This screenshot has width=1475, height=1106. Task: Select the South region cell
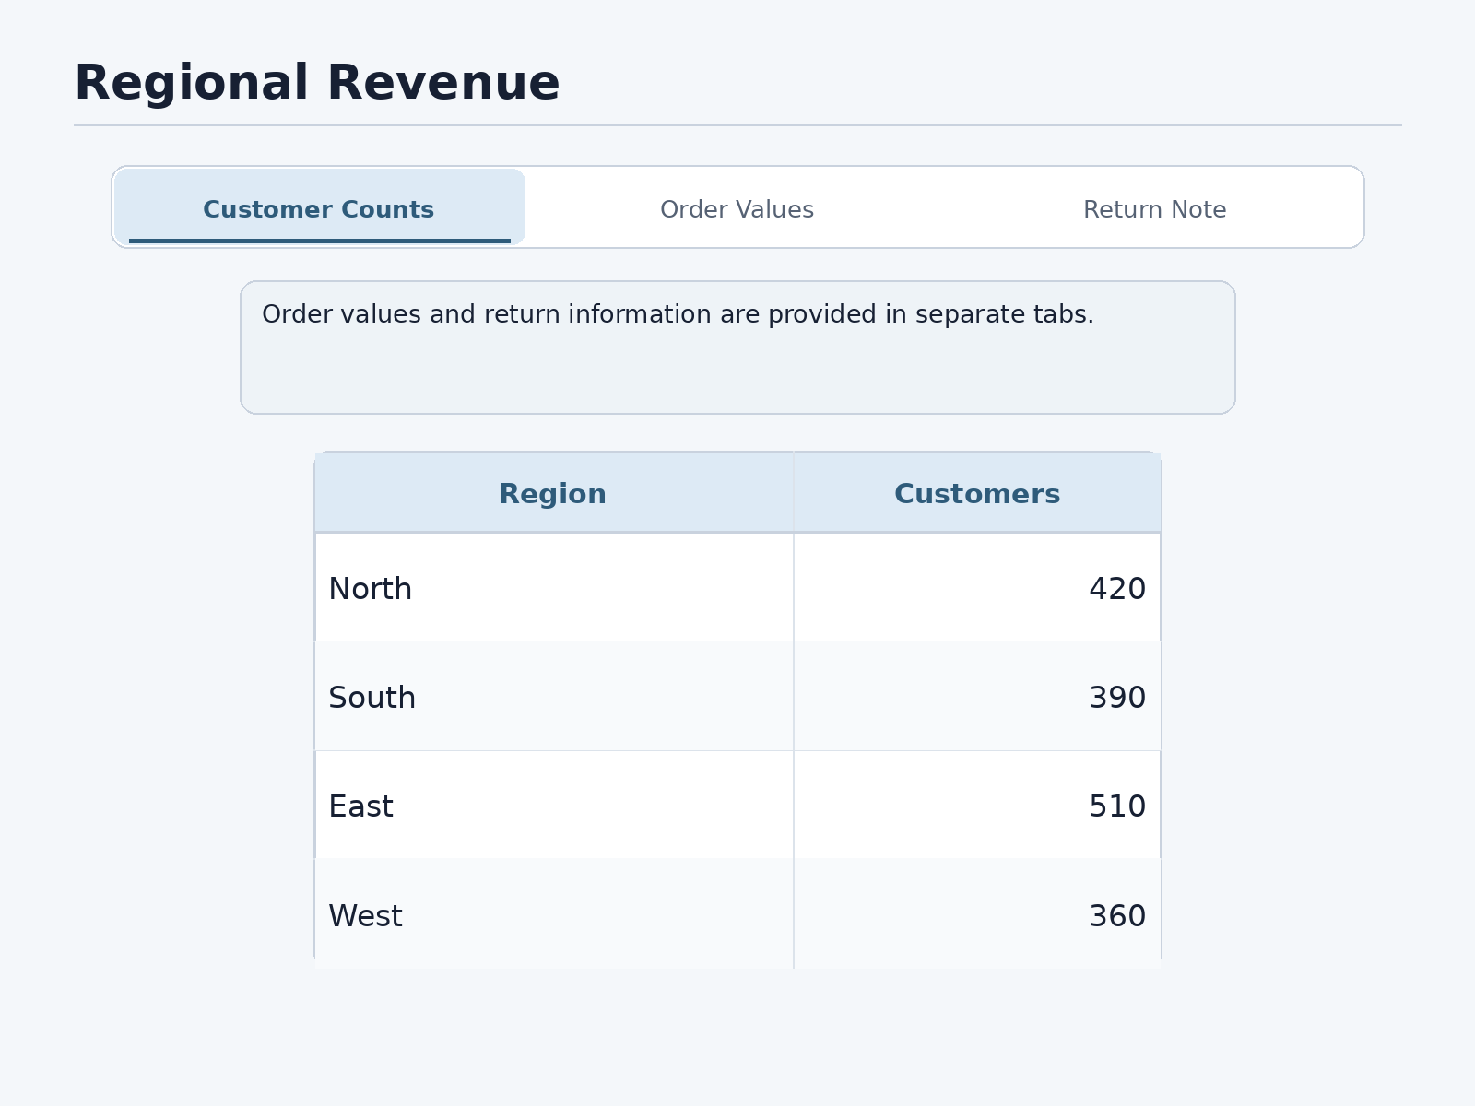(553, 696)
